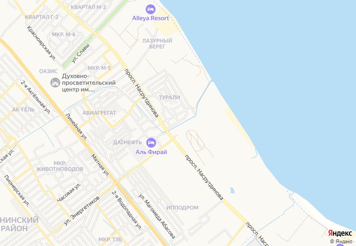Click the ДАГНЕФТЬ district label
This screenshot has width=356, height=246.
(x=128, y=143)
